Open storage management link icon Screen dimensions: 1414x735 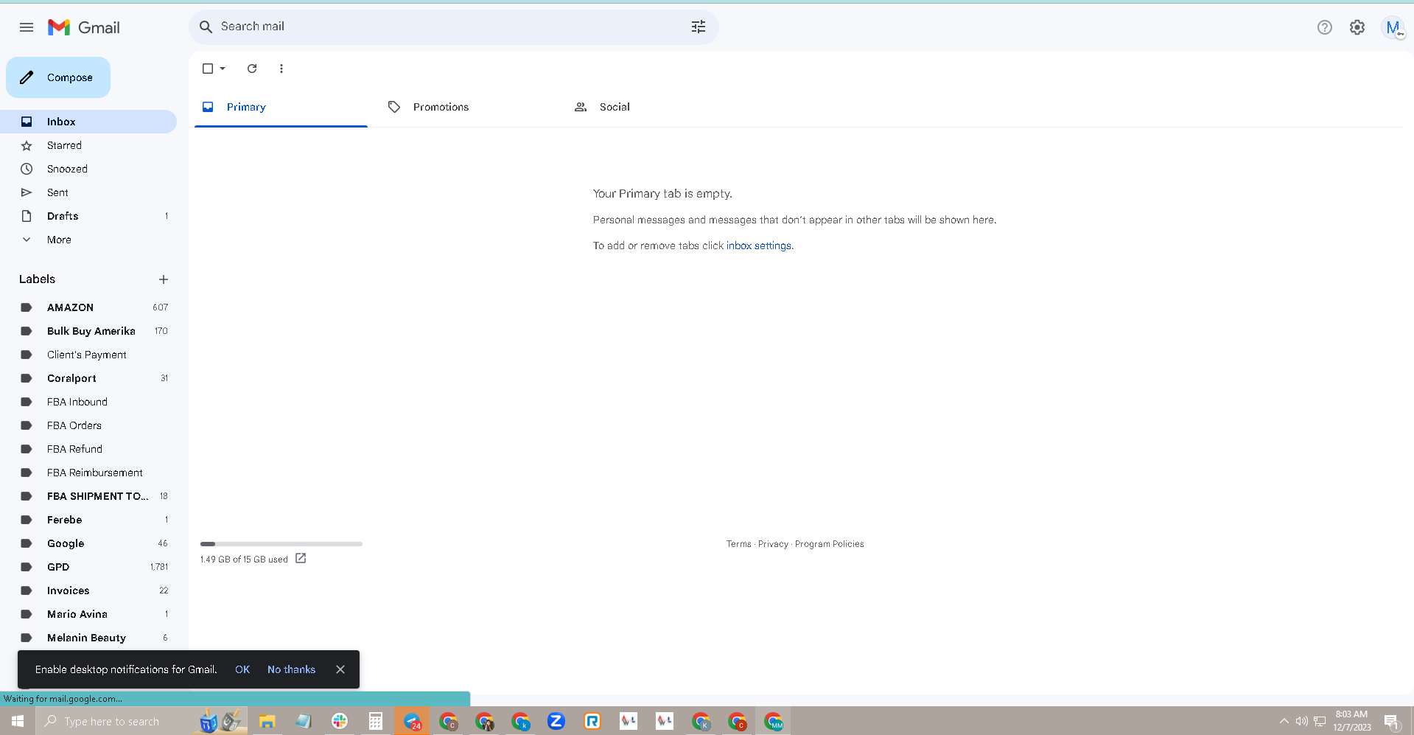tap(301, 559)
